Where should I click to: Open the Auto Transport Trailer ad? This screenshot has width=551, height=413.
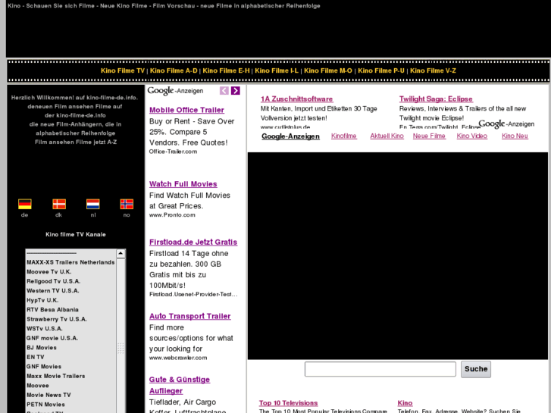(189, 316)
